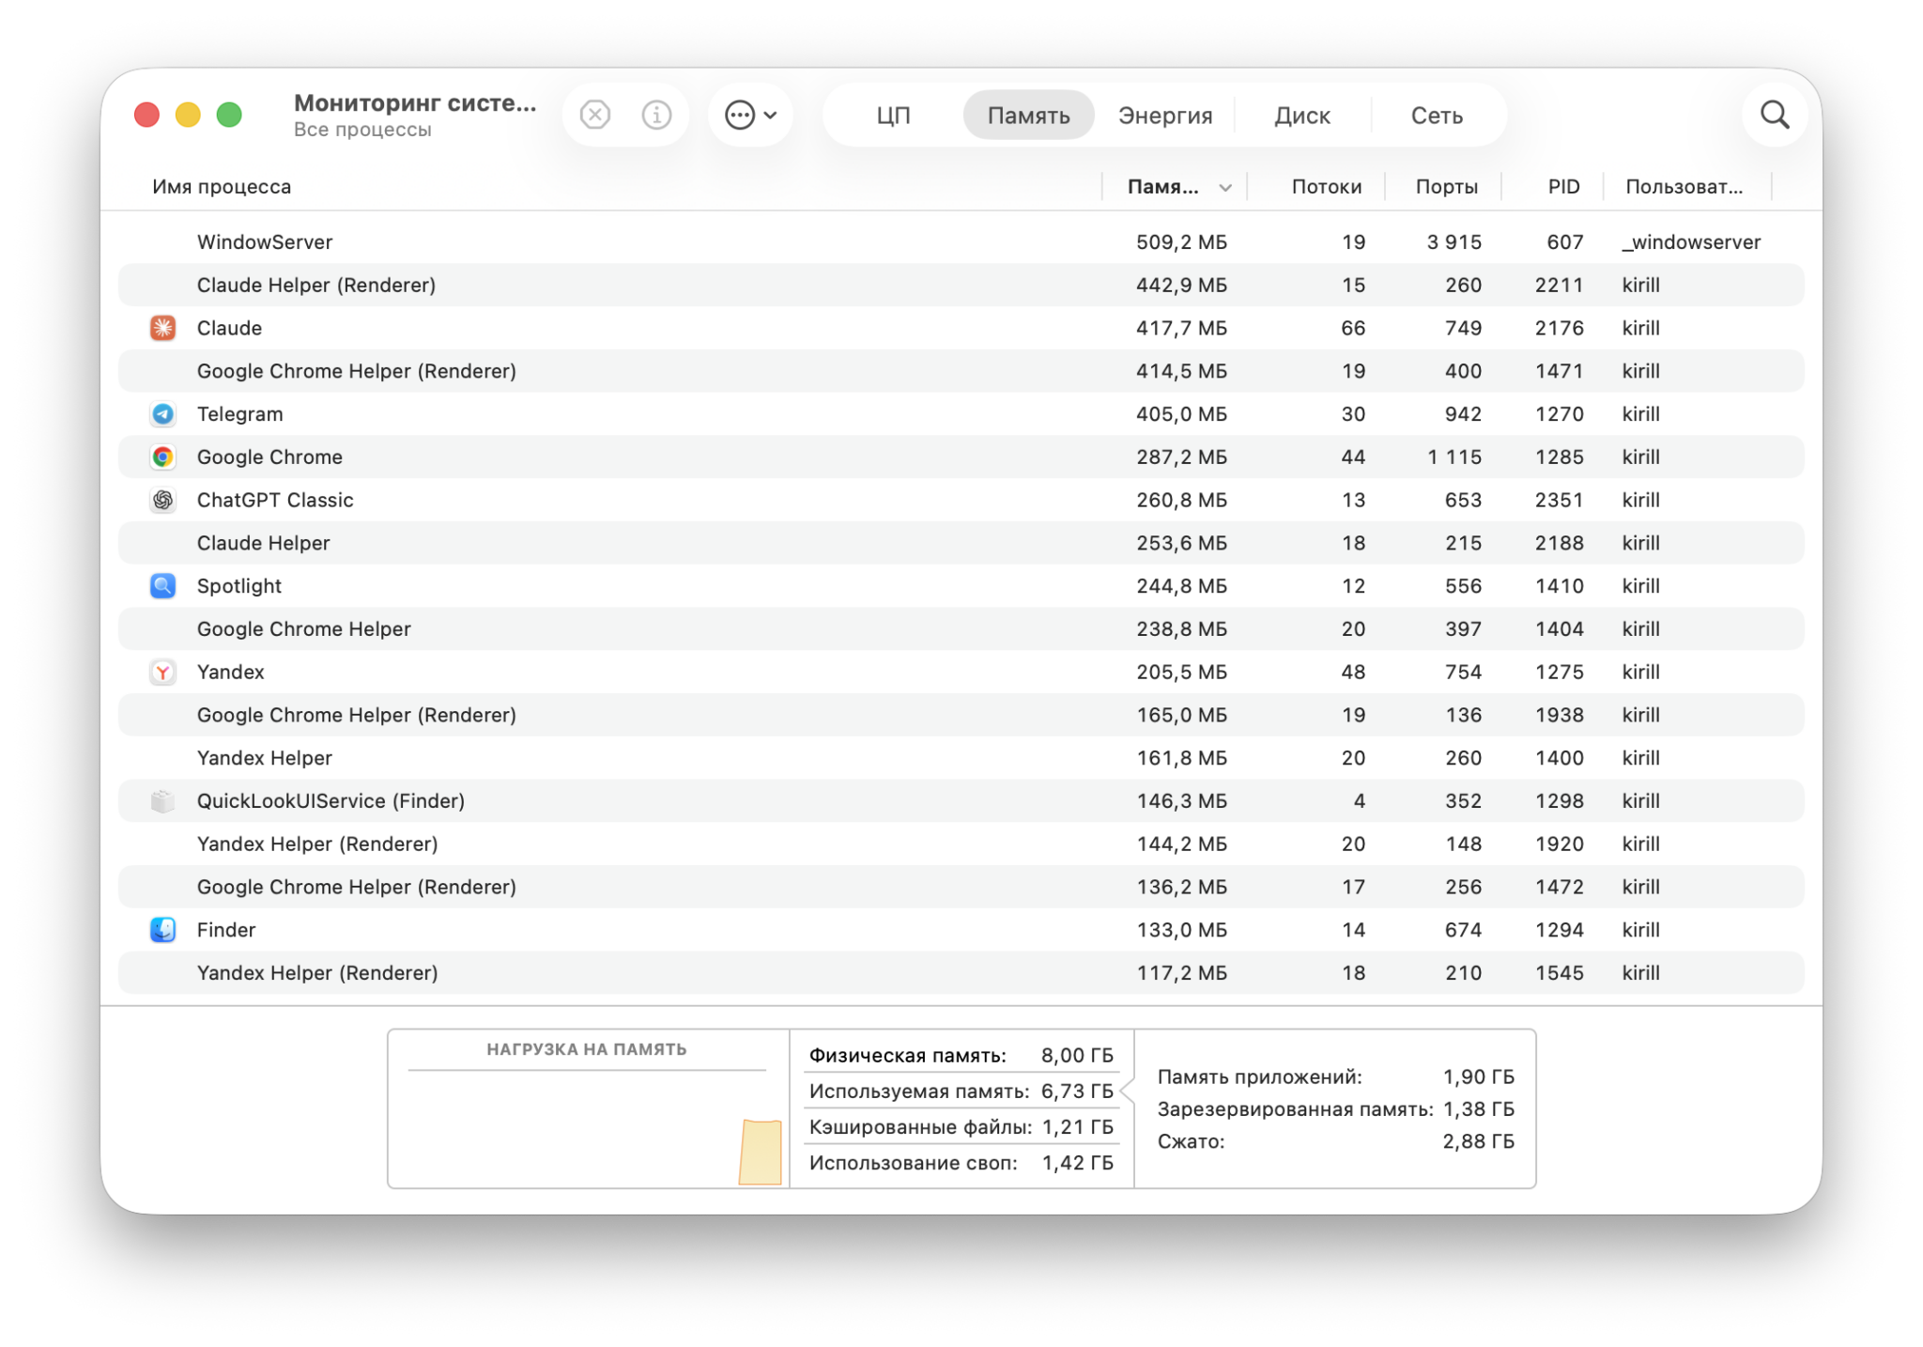The width and height of the screenshot is (1923, 1347).
Task: Select Chrome Helper (Renderer) 414,5 МБ row
Action: click(961, 371)
